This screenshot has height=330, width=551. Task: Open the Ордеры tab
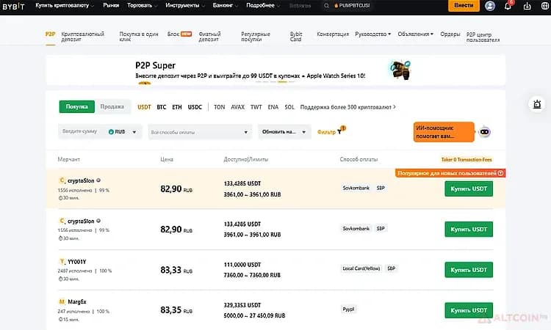tap(450, 34)
